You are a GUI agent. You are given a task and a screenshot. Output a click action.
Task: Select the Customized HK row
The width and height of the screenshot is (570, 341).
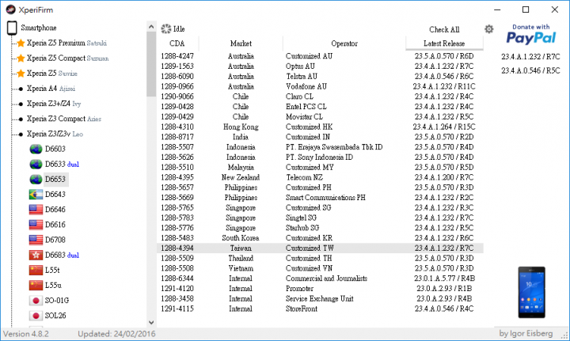coord(321,127)
